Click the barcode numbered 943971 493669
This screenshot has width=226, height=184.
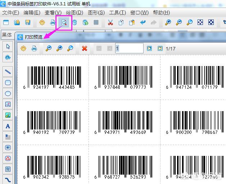point(123,123)
